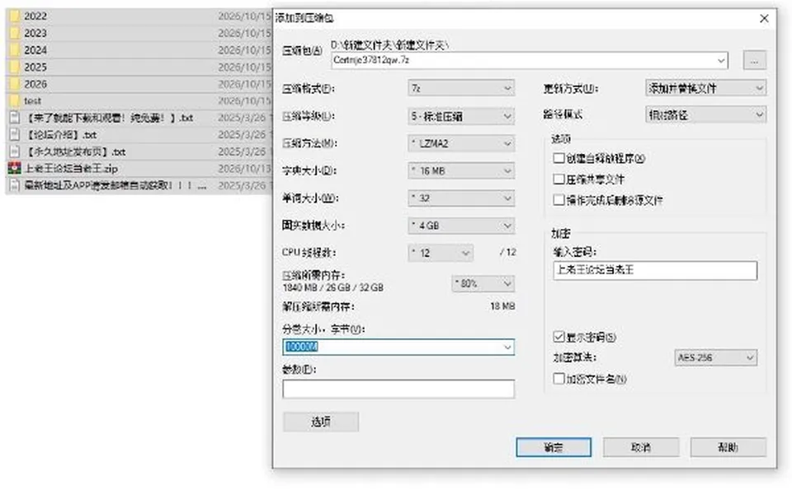Confirm with the 确定 (OK) button
This screenshot has height=490, width=792.
click(554, 447)
